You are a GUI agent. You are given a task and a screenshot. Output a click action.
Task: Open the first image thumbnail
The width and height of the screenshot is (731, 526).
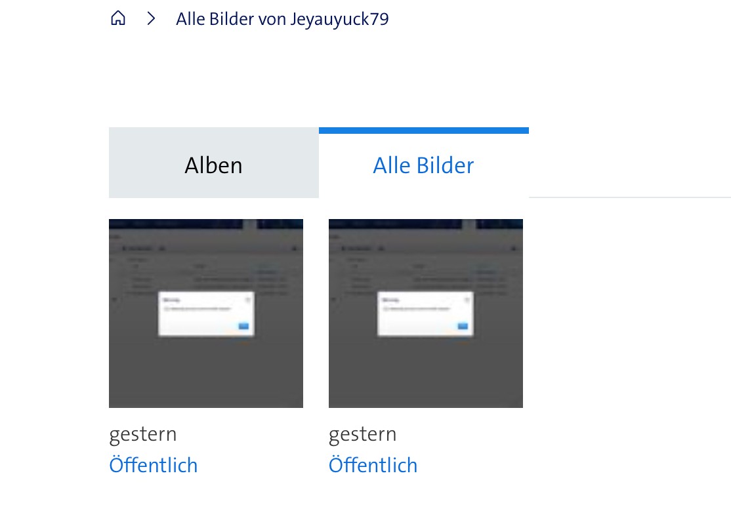coord(206,313)
